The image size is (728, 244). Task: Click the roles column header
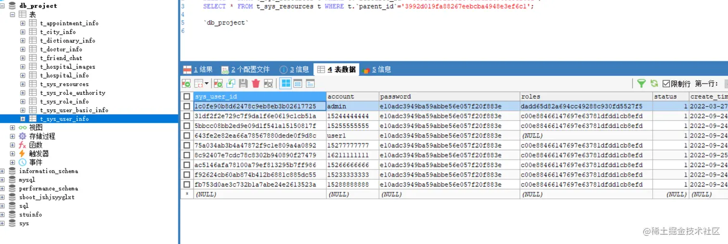point(586,96)
